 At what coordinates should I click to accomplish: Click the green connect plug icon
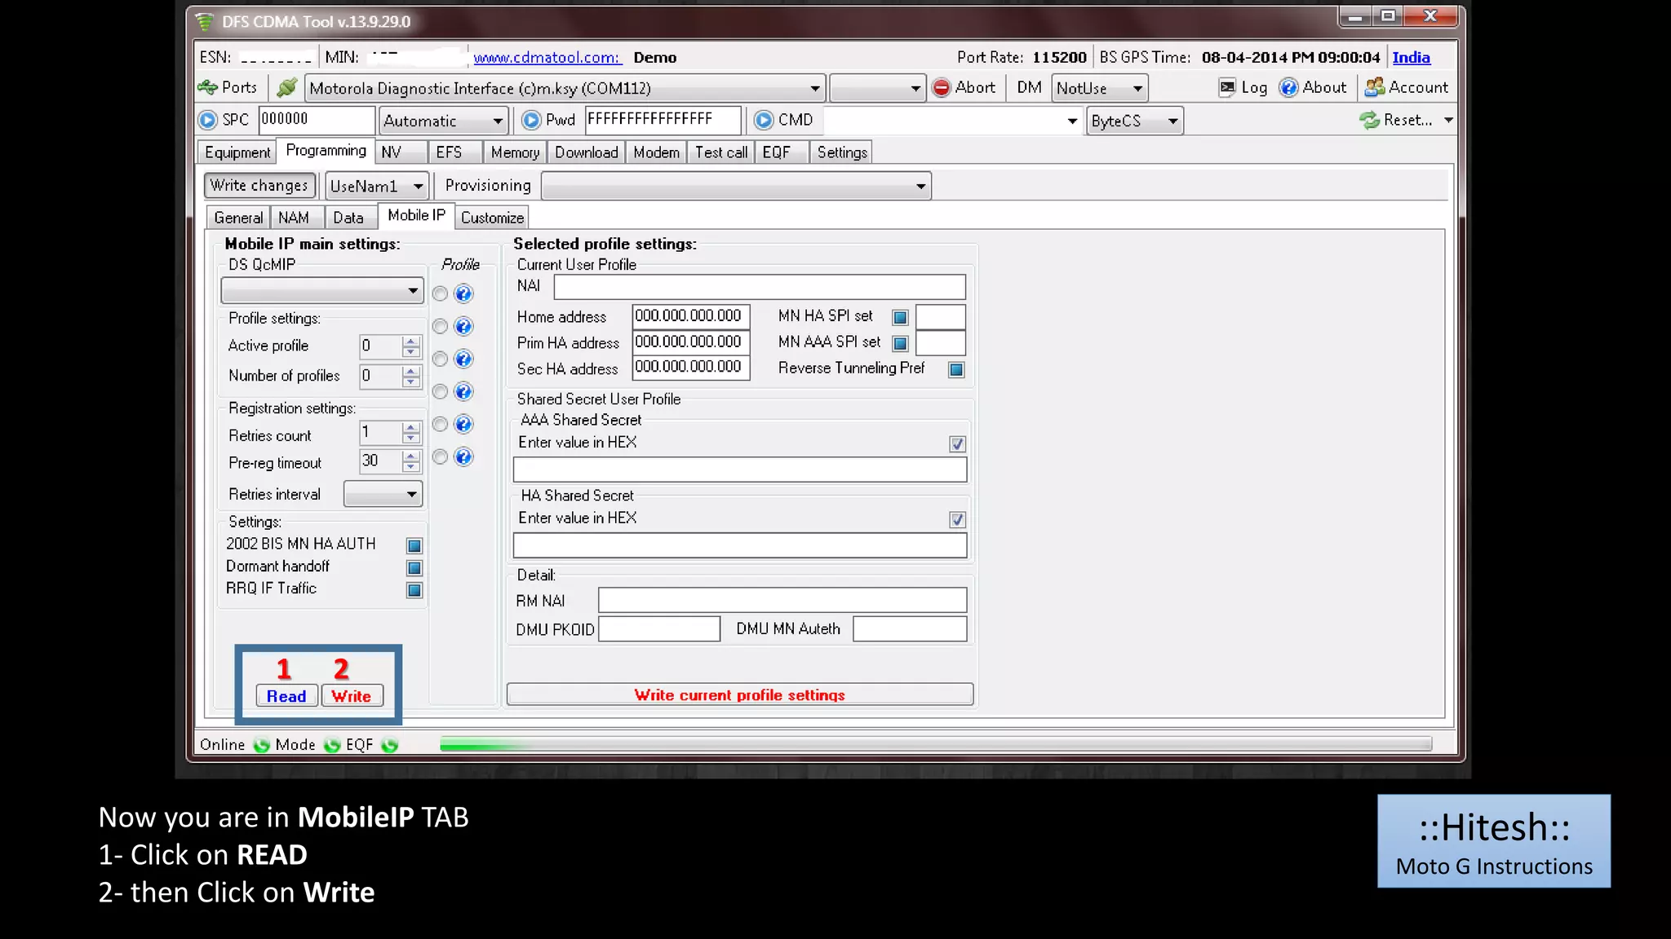coord(286,87)
